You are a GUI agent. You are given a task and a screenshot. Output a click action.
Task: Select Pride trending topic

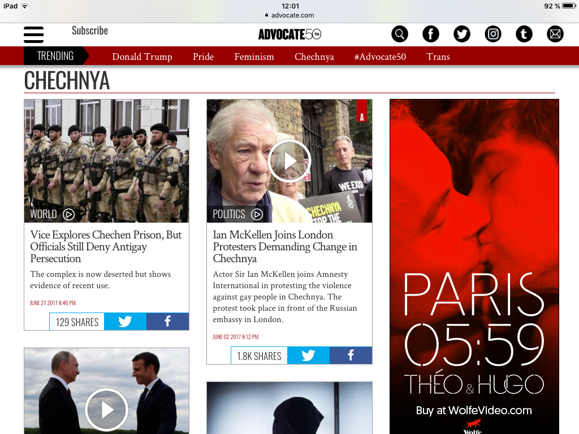pos(203,57)
